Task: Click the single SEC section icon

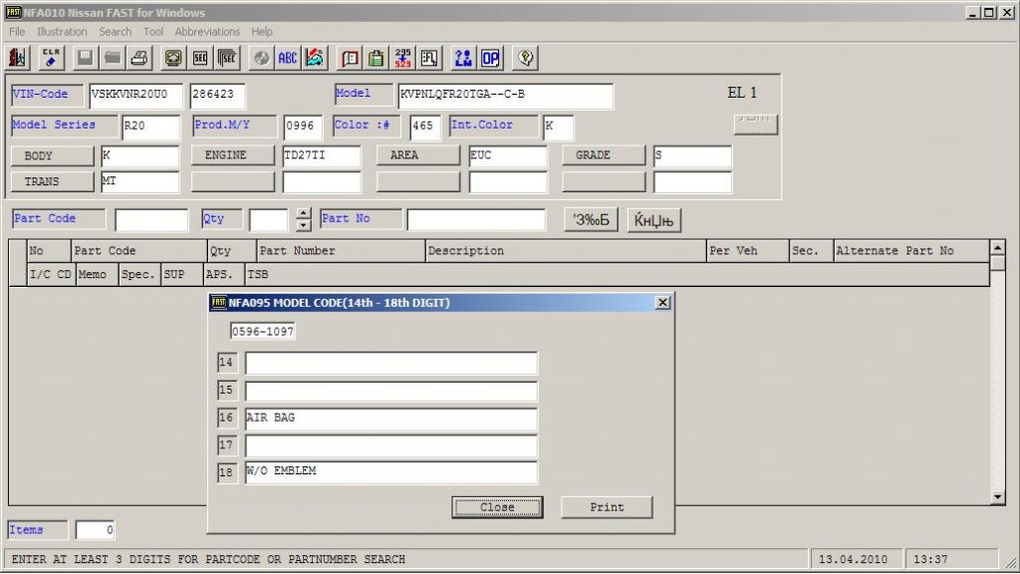Action: point(200,58)
